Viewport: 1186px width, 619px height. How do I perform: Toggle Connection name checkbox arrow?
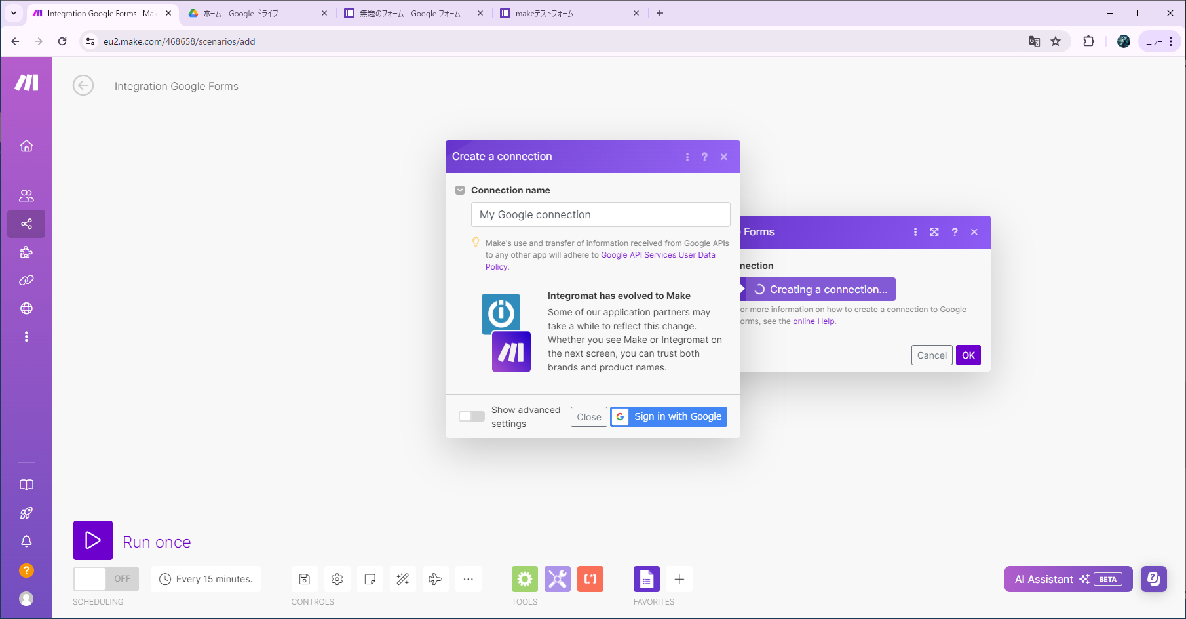coord(460,190)
